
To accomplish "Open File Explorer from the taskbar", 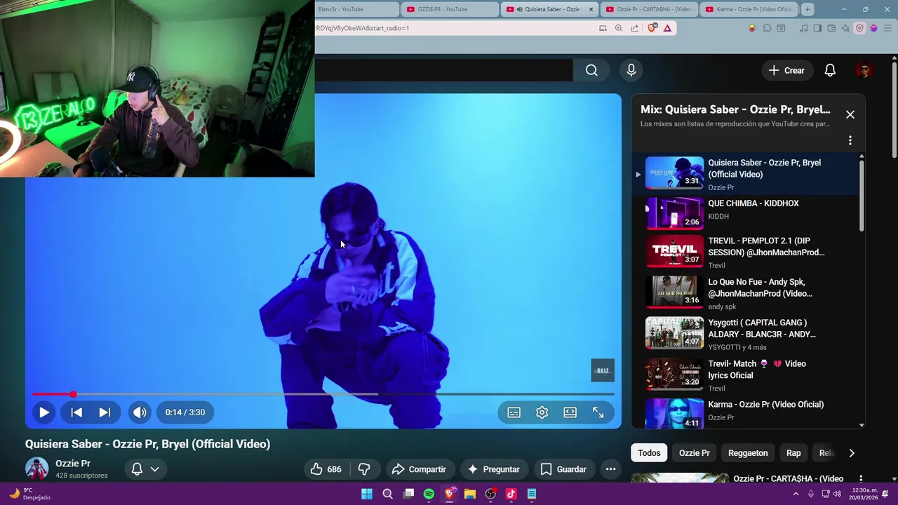I will pos(470,494).
